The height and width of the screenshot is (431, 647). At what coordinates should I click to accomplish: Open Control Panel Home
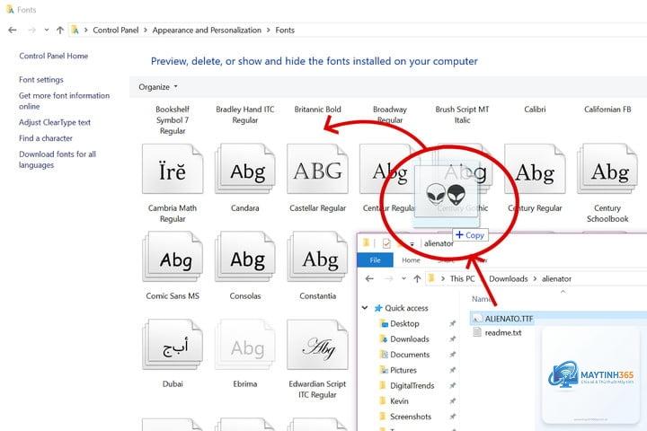[x=54, y=56]
